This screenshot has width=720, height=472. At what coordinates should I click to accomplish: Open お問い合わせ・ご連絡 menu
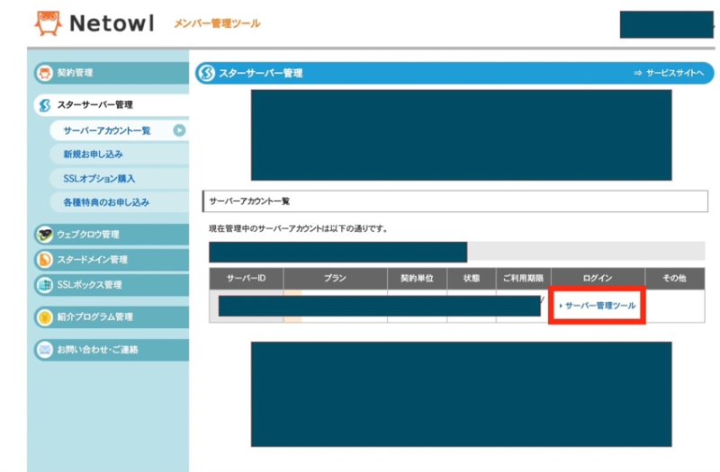112,350
